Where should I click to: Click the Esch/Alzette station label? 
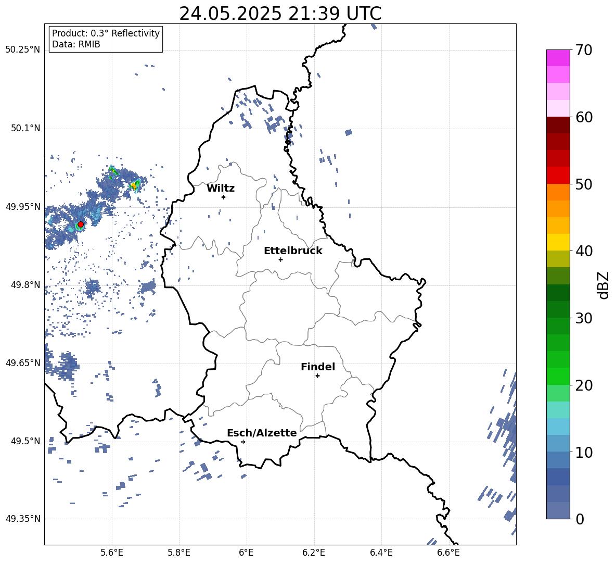point(262,433)
